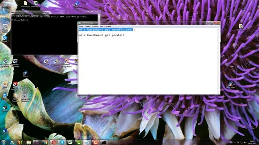Click the 'wmic baseboard get product' line
259x145 pixels.
tap(102, 35)
